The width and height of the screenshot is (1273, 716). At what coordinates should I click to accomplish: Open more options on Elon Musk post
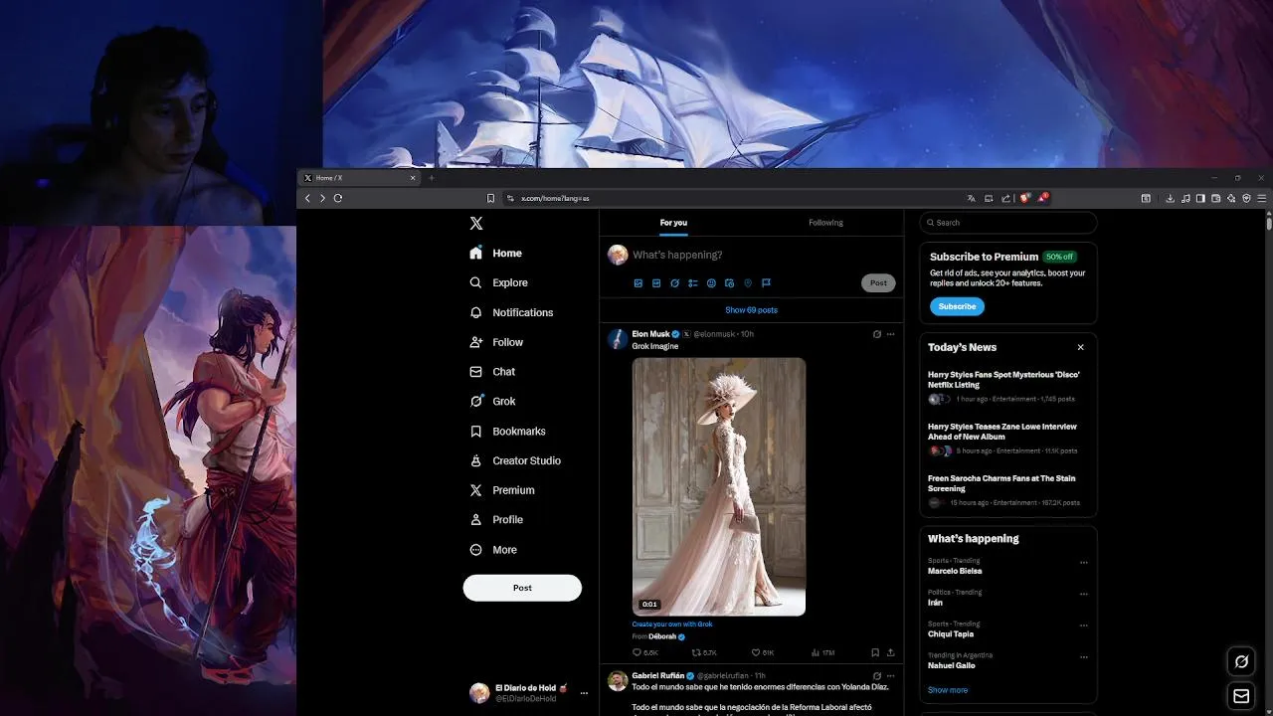tap(890, 334)
